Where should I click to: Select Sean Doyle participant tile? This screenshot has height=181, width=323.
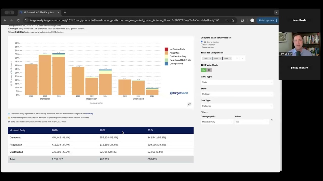coord(299,20)
